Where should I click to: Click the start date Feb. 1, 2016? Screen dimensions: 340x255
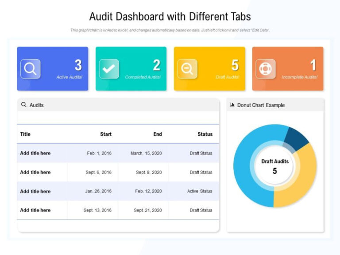[99, 153]
